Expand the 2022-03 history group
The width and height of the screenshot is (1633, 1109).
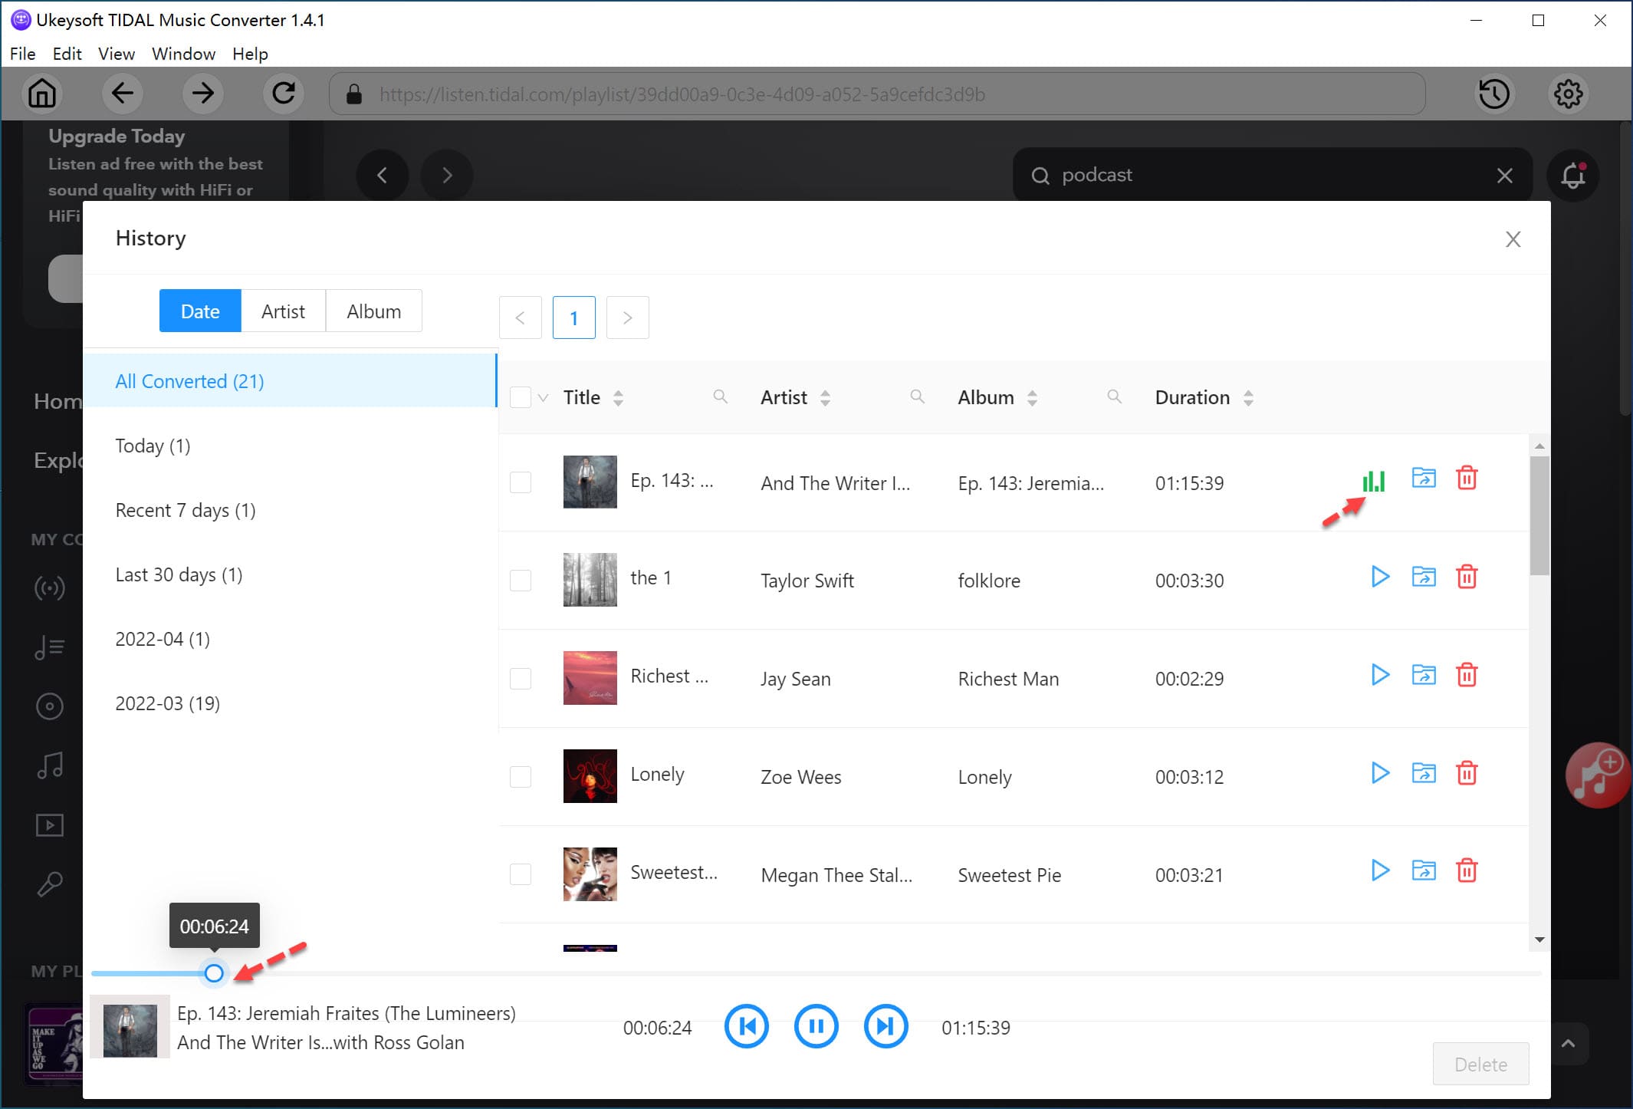tap(168, 703)
